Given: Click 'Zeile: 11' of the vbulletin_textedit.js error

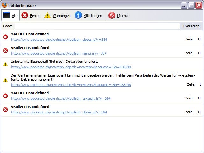Looking at the screenshot, I should tap(193, 98).
